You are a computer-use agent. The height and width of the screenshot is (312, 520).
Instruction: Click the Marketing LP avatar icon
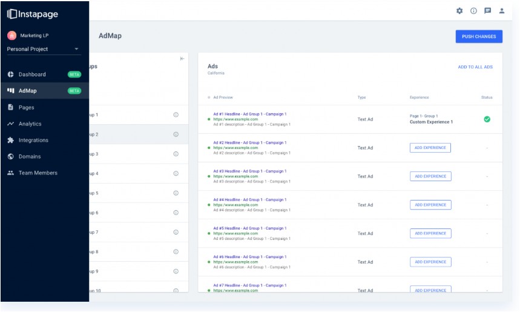12,35
